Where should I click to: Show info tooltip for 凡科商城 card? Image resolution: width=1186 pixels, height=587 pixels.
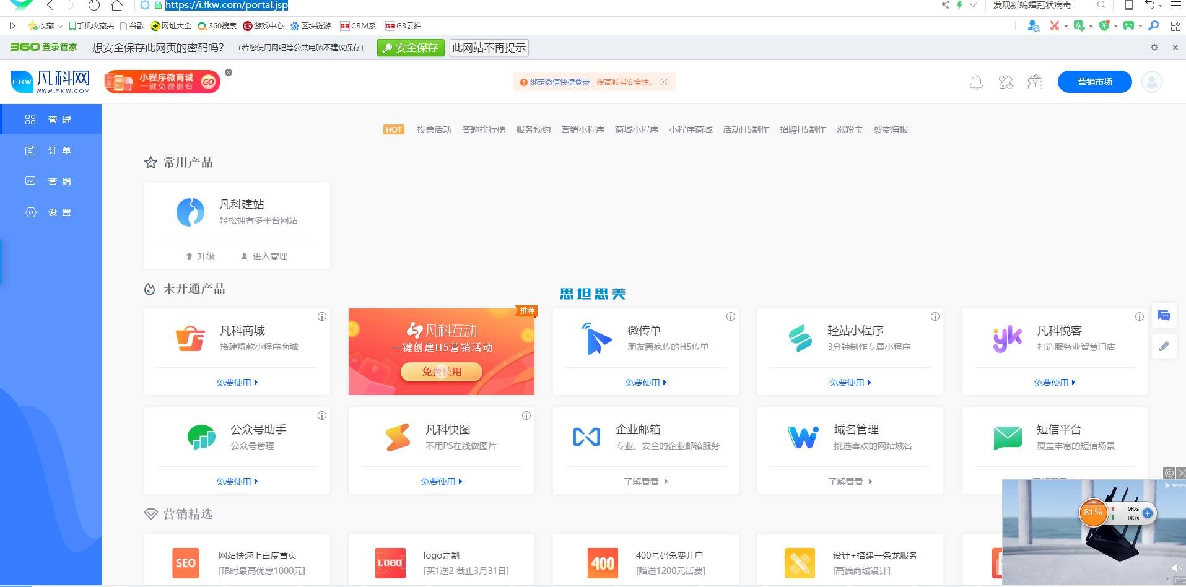(322, 316)
